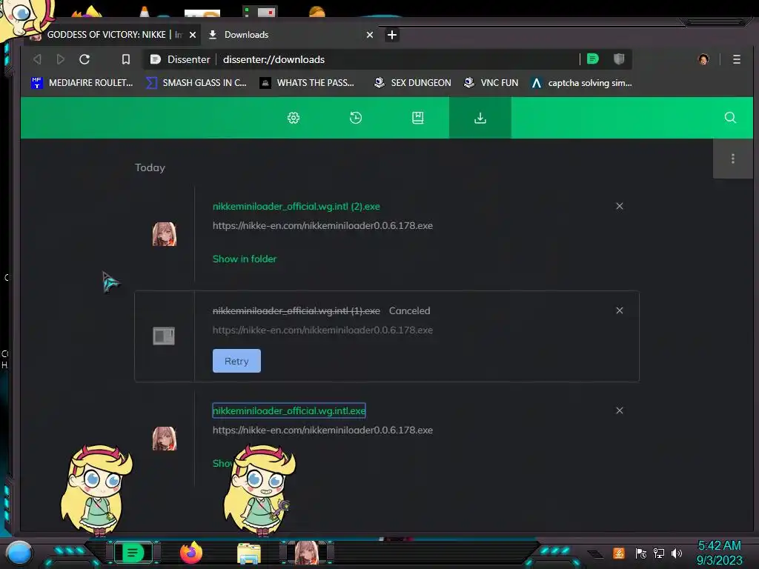
Task: Click the first nikke-en.com download URL
Action: tap(322, 225)
